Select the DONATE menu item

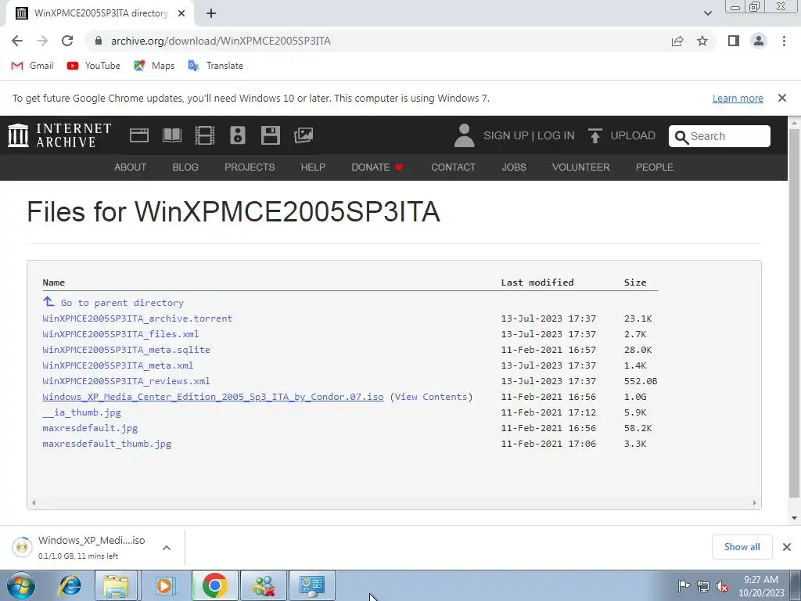pos(378,167)
